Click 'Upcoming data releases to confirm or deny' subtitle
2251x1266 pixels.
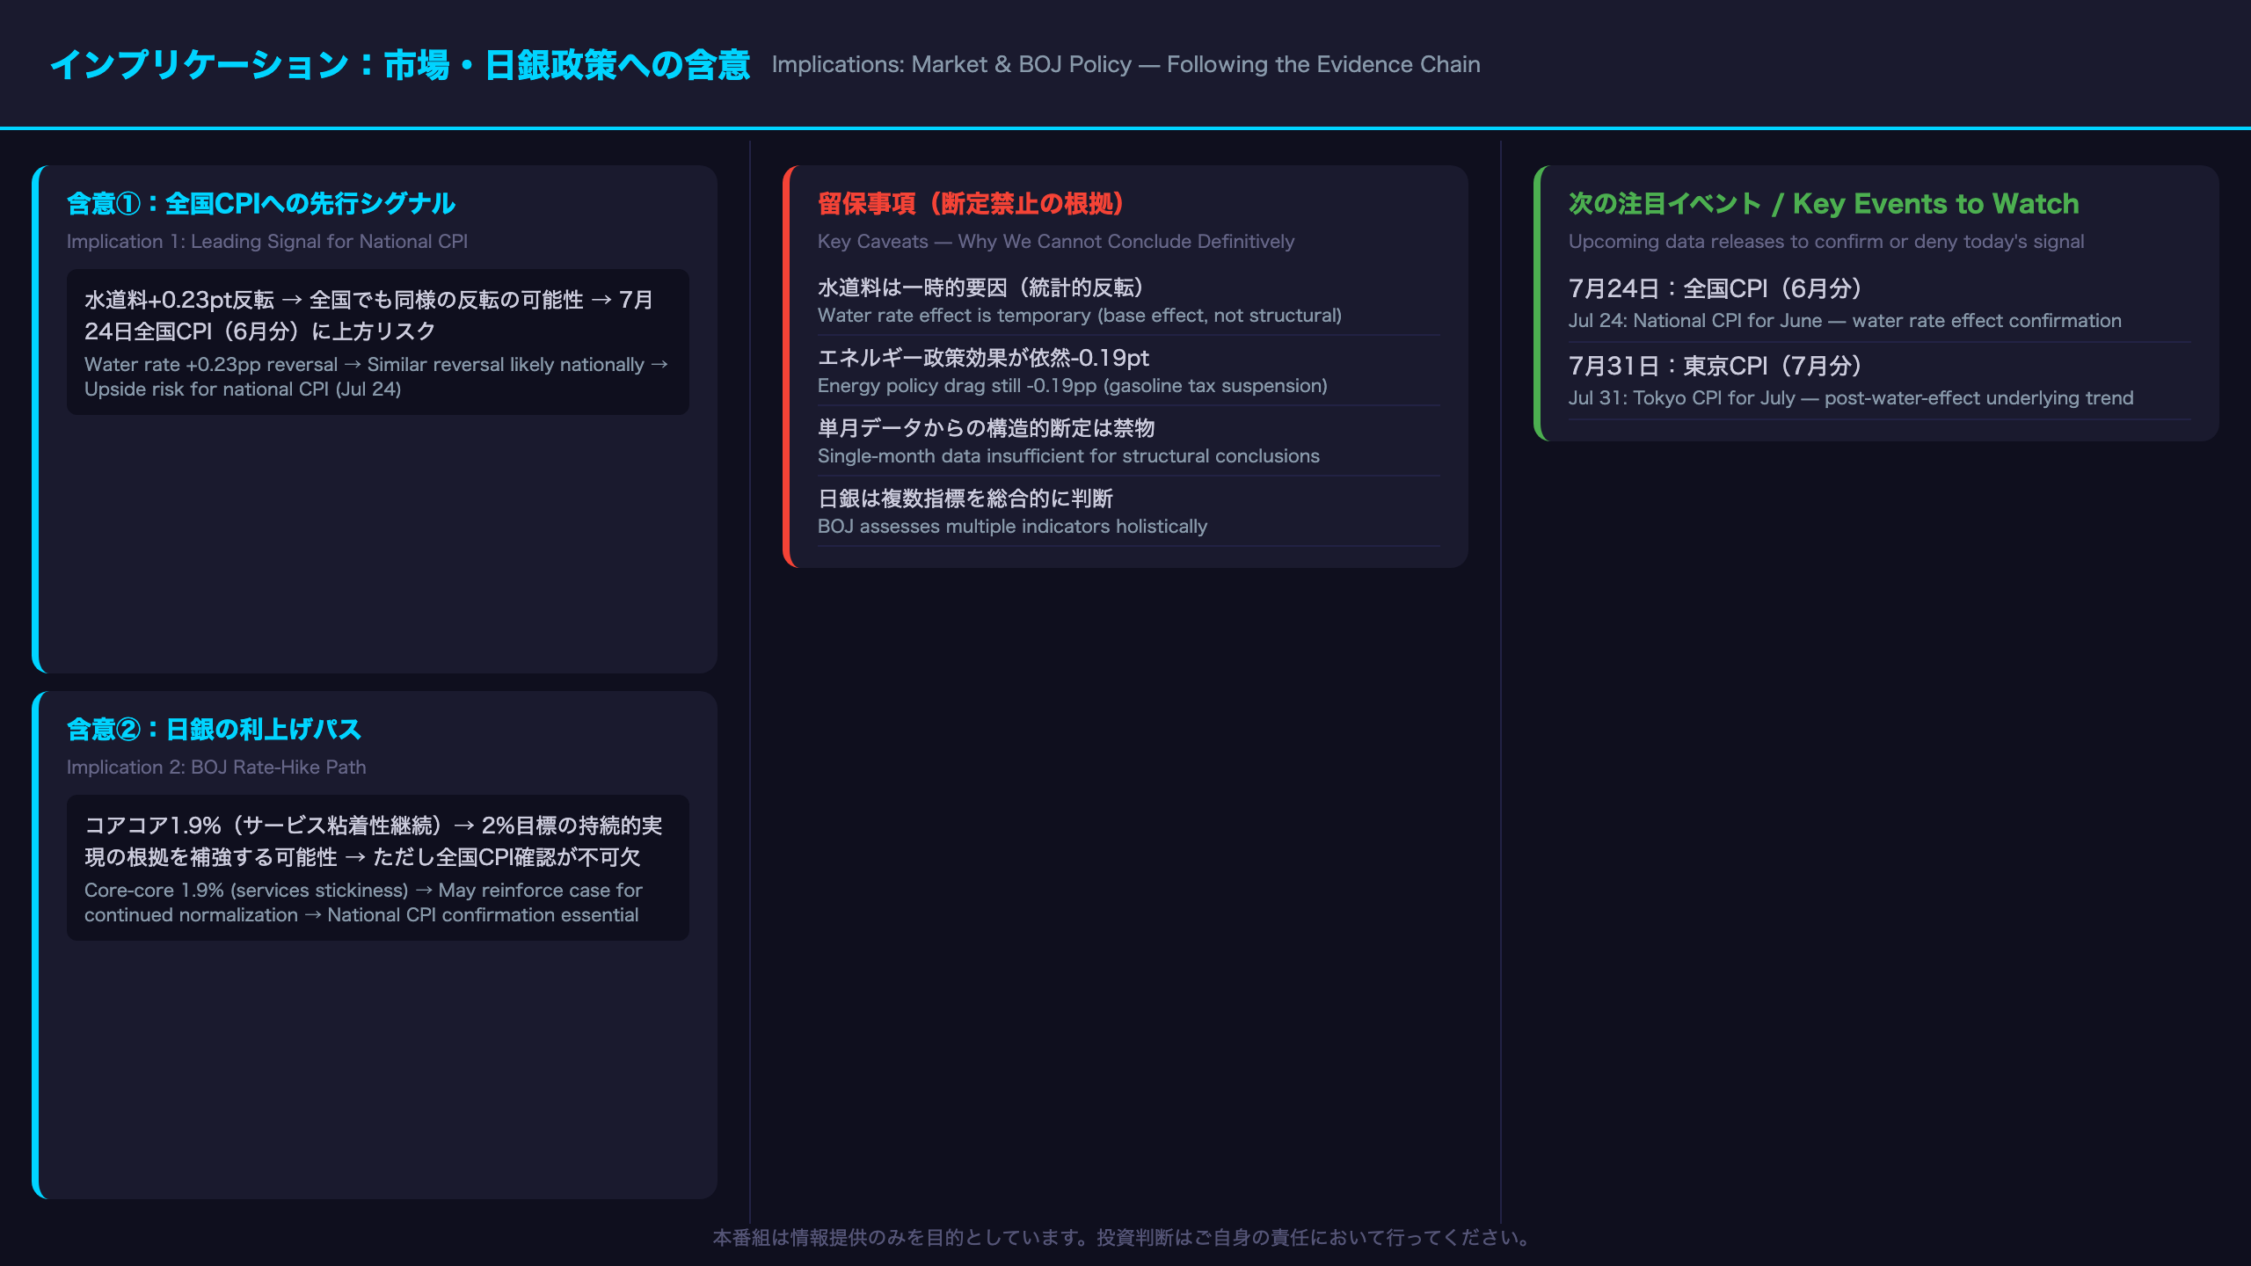[x=1826, y=241]
